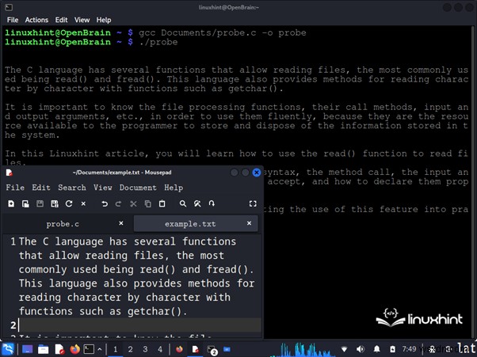Image resolution: width=477 pixels, height=357 pixels.
Task: Click the Firefox taskbar window button
Action: [179, 349]
